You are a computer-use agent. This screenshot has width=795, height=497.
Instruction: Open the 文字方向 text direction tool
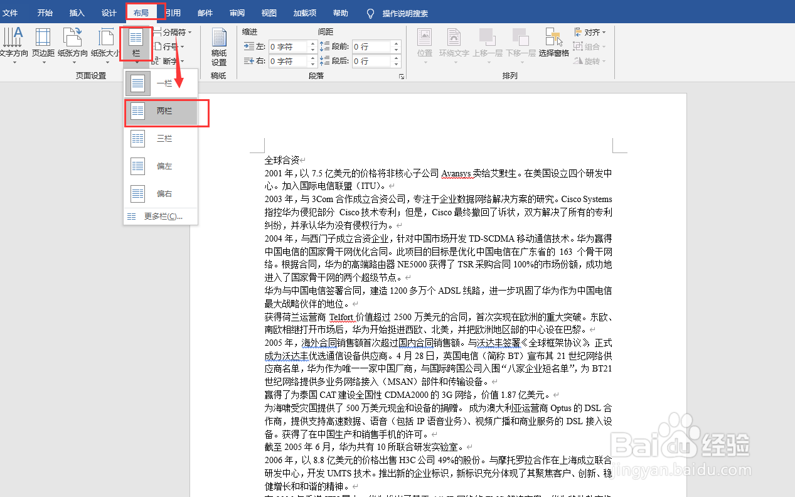click(x=14, y=46)
